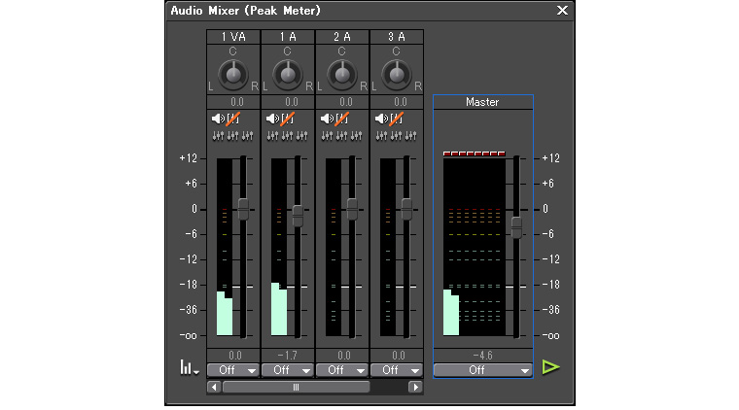Click the rightmost gang fader icon on 3 A
Screen dimensions: 739x410
coord(410,136)
